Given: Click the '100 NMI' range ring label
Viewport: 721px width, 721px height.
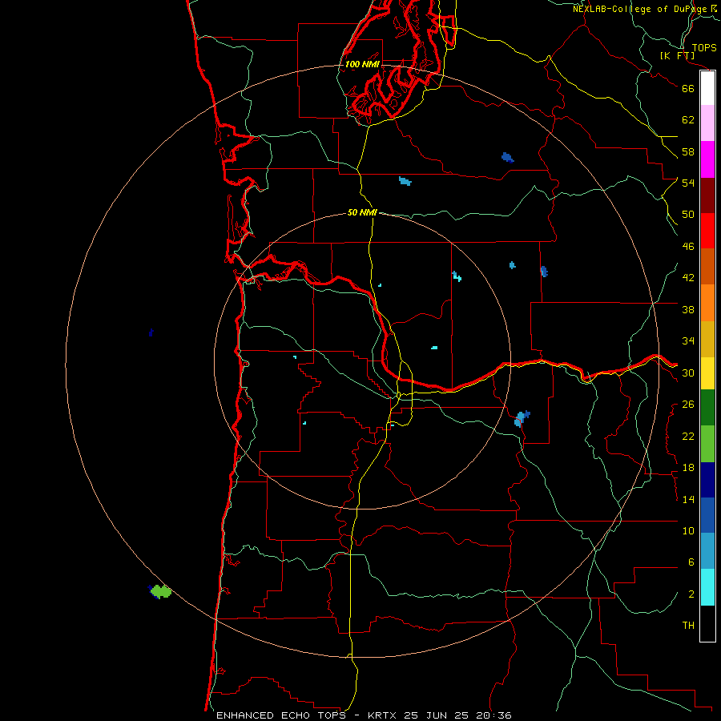Looking at the screenshot, I should click(362, 64).
